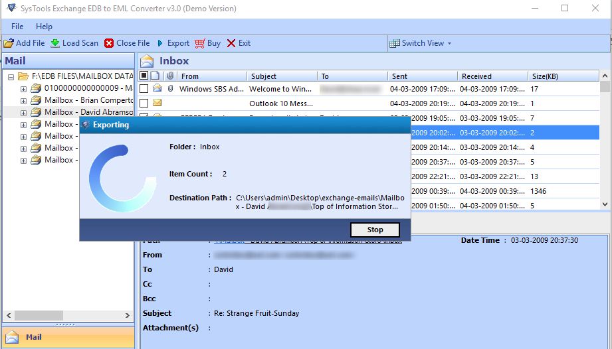Viewport: 612px width, 349px height.
Task: Click the From column header
Action: 212,76
